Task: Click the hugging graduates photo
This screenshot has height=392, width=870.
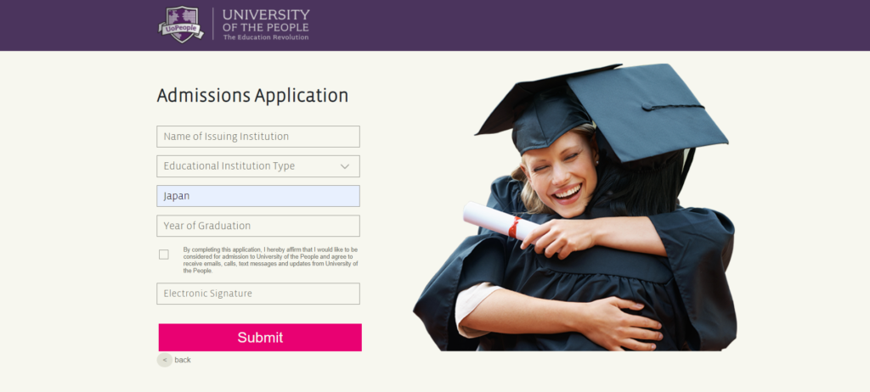Action: (x=575, y=207)
